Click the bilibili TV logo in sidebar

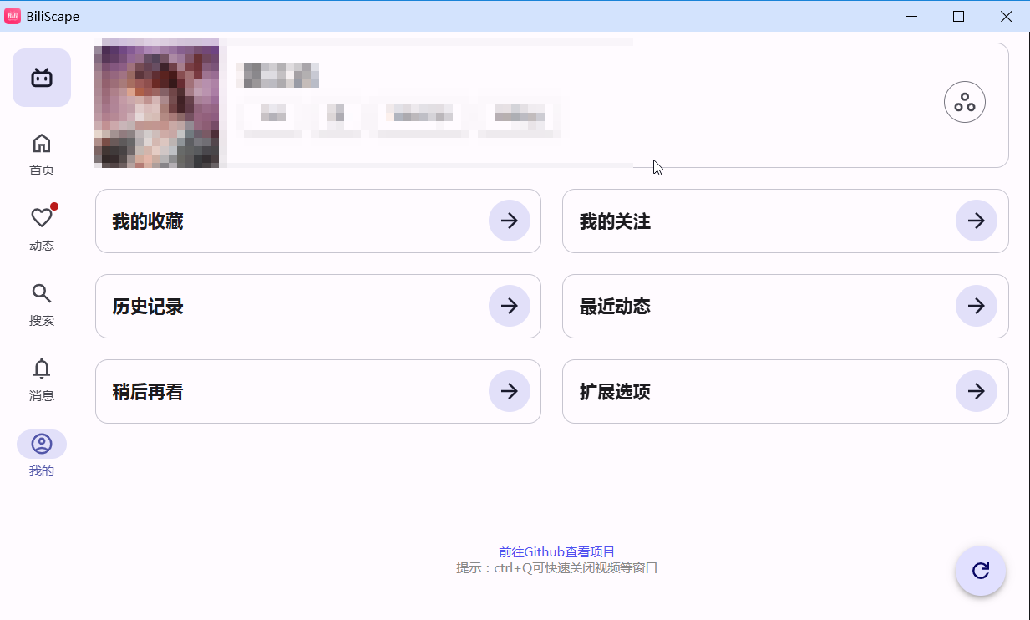(x=42, y=78)
